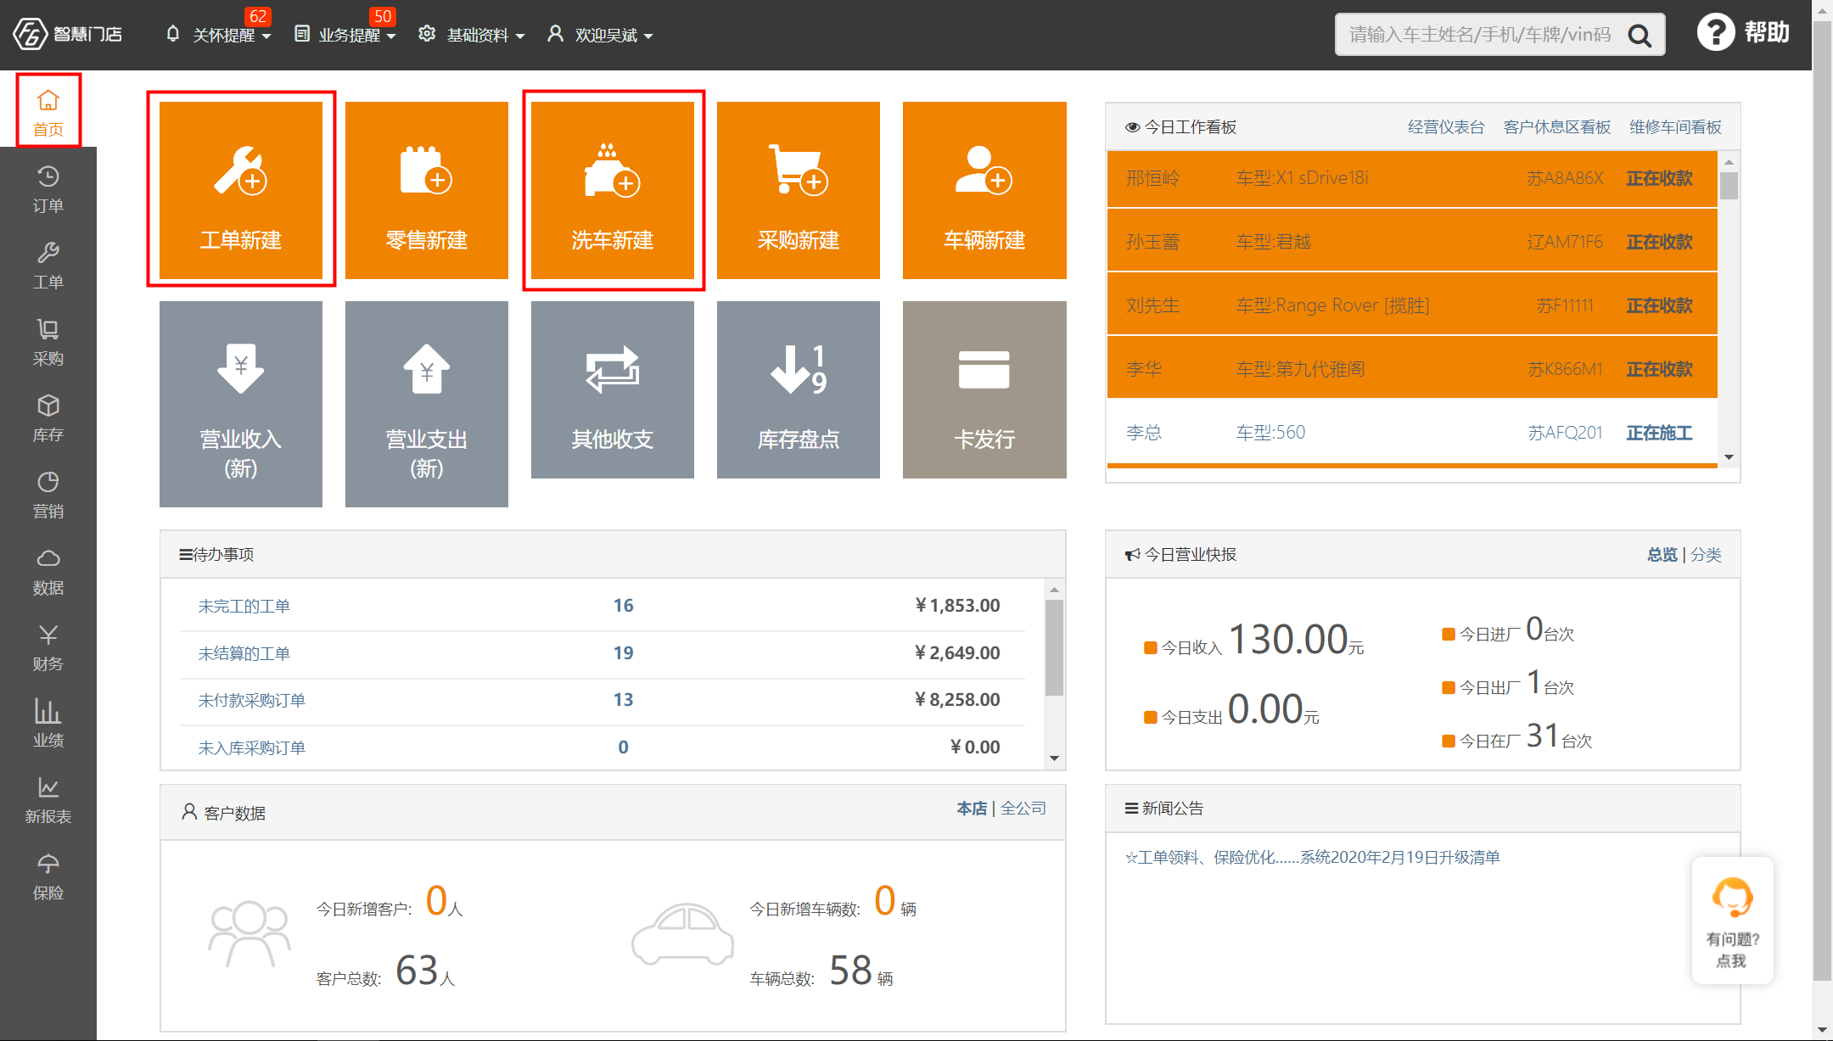Select the 总览 view in 今日营业快报
This screenshot has height=1041, width=1833.
1662,555
